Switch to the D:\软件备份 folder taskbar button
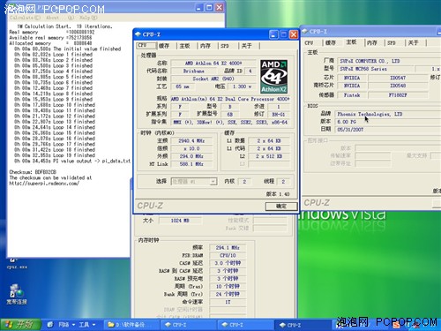 tap(131, 325)
